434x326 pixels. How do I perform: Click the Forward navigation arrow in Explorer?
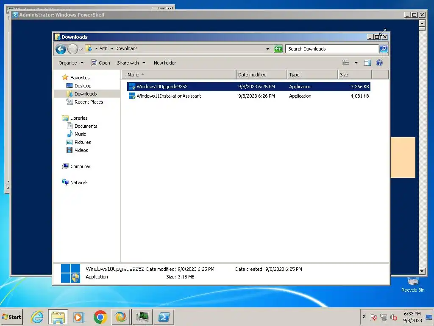click(x=72, y=49)
